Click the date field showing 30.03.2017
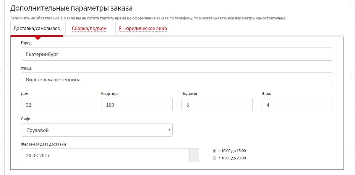This screenshot has width=355, height=175. coord(105,155)
